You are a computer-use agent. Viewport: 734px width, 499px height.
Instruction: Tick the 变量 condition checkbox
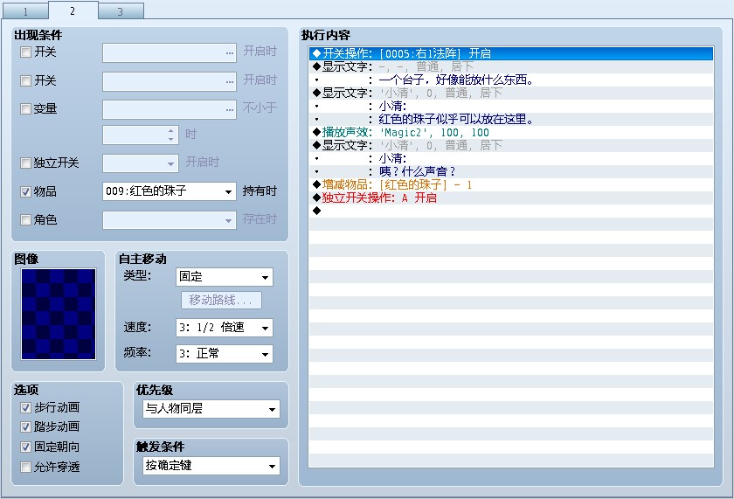click(25, 109)
